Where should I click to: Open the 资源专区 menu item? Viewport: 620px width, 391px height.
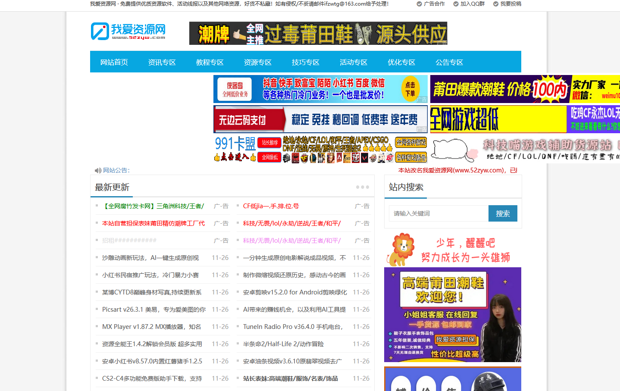tap(258, 62)
